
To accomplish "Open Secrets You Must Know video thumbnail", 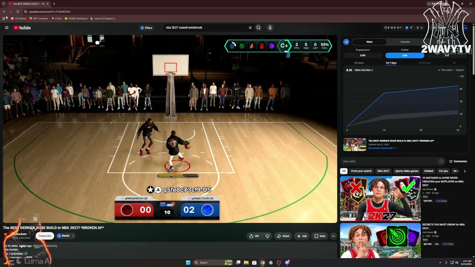I will point(380,241).
